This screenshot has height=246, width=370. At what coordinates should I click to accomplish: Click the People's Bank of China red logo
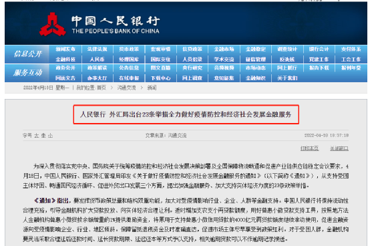click(52, 25)
